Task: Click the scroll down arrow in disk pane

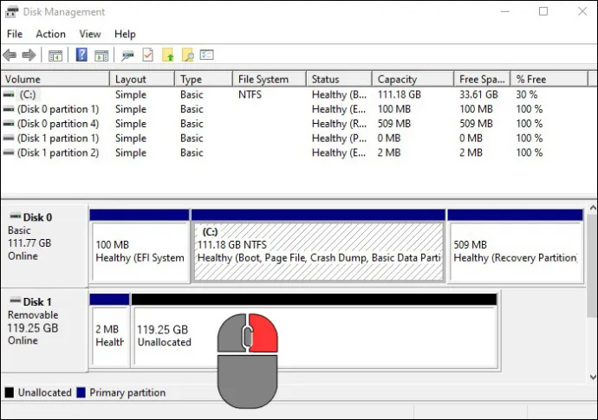Action: 593,378
